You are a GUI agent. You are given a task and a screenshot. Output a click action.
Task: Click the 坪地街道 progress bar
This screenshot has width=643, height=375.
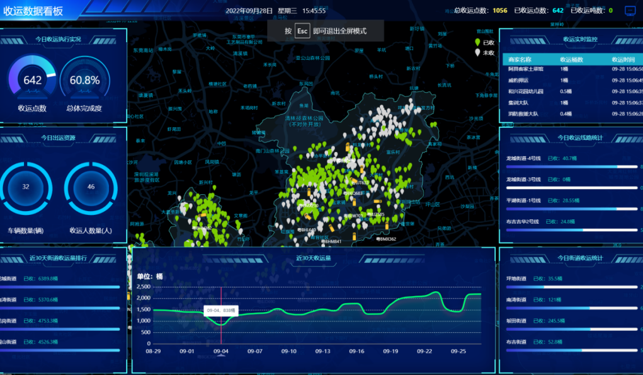tap(572, 287)
